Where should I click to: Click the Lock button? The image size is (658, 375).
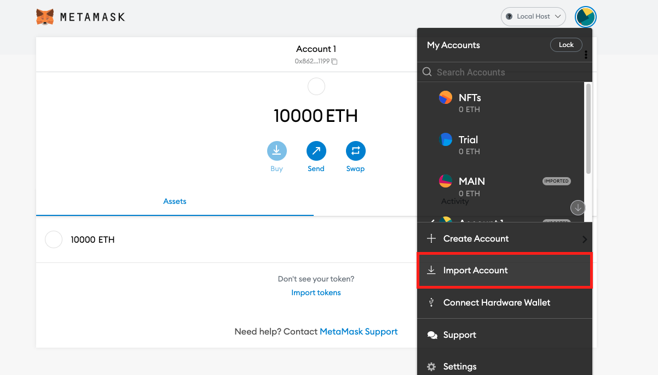tap(566, 45)
